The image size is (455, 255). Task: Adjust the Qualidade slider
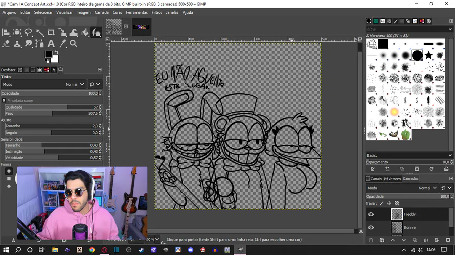click(x=54, y=107)
